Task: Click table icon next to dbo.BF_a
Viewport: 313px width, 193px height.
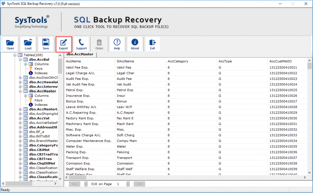Action: click(26, 132)
